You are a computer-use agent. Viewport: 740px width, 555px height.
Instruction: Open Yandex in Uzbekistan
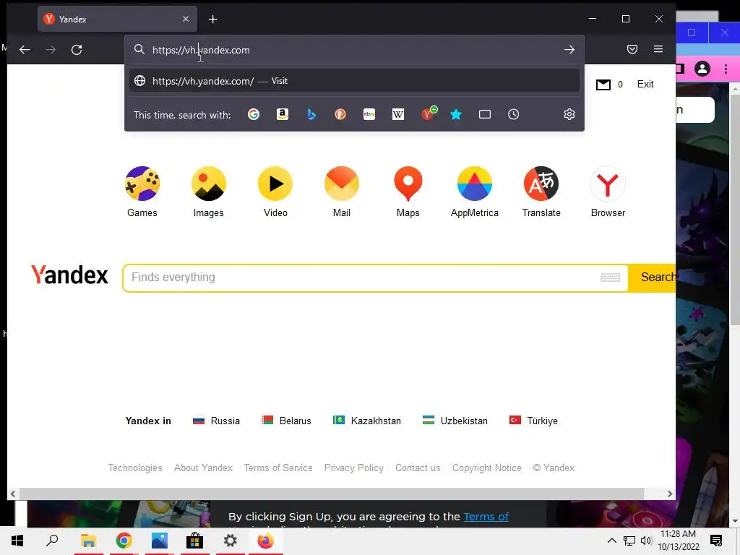455,421
